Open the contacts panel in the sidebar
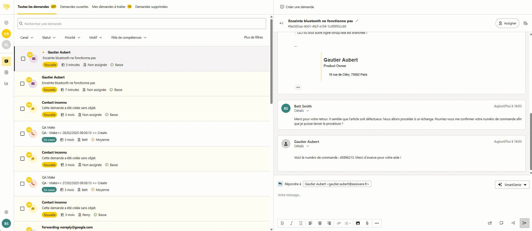532x231 pixels. [6, 72]
